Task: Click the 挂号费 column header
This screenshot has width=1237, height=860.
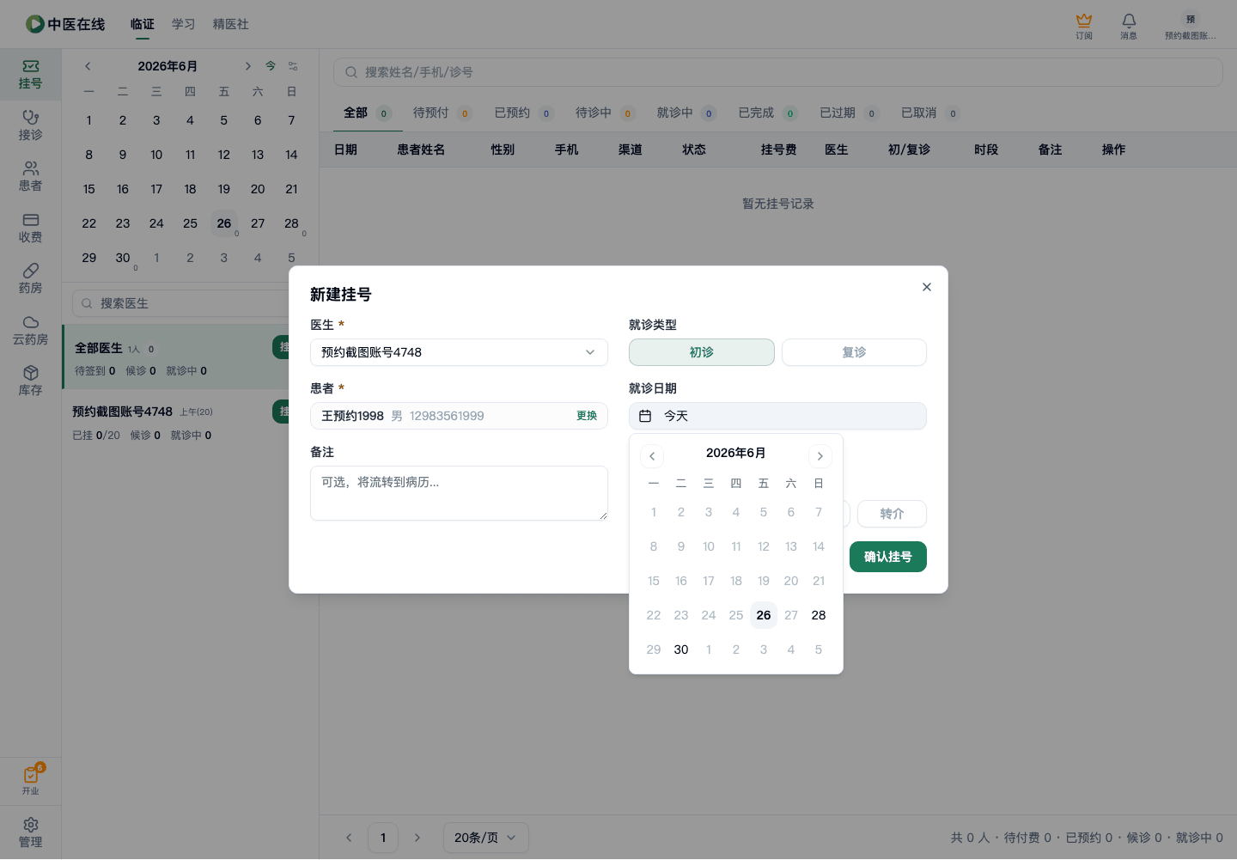Action: point(778,149)
